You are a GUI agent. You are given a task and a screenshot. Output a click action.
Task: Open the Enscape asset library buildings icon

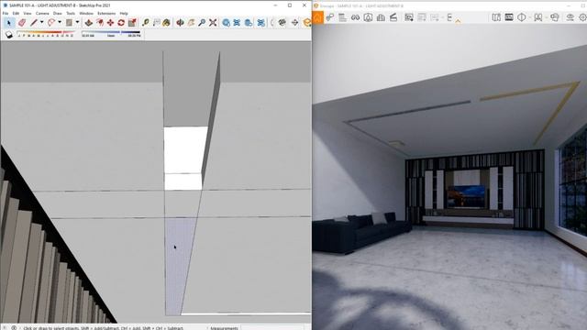pos(381,17)
